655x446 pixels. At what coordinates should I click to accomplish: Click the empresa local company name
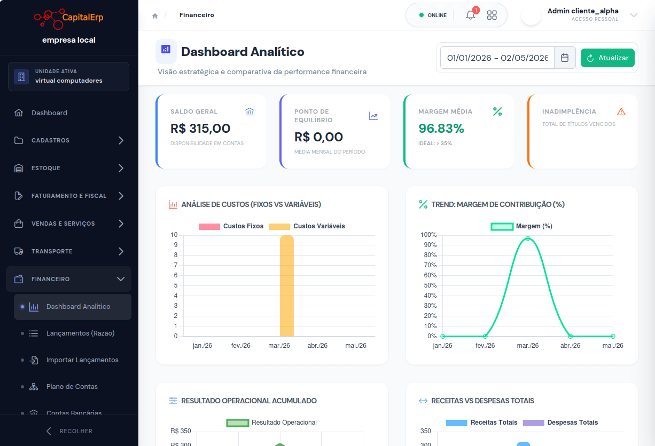coord(69,40)
